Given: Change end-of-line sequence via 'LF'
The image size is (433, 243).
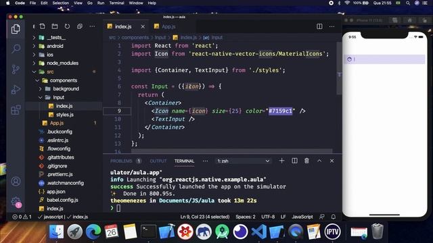Looking at the screenshot, I should pos(283,217).
